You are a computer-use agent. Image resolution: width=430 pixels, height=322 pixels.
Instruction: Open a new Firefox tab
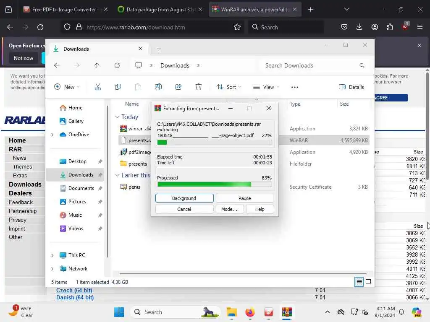click(x=310, y=10)
